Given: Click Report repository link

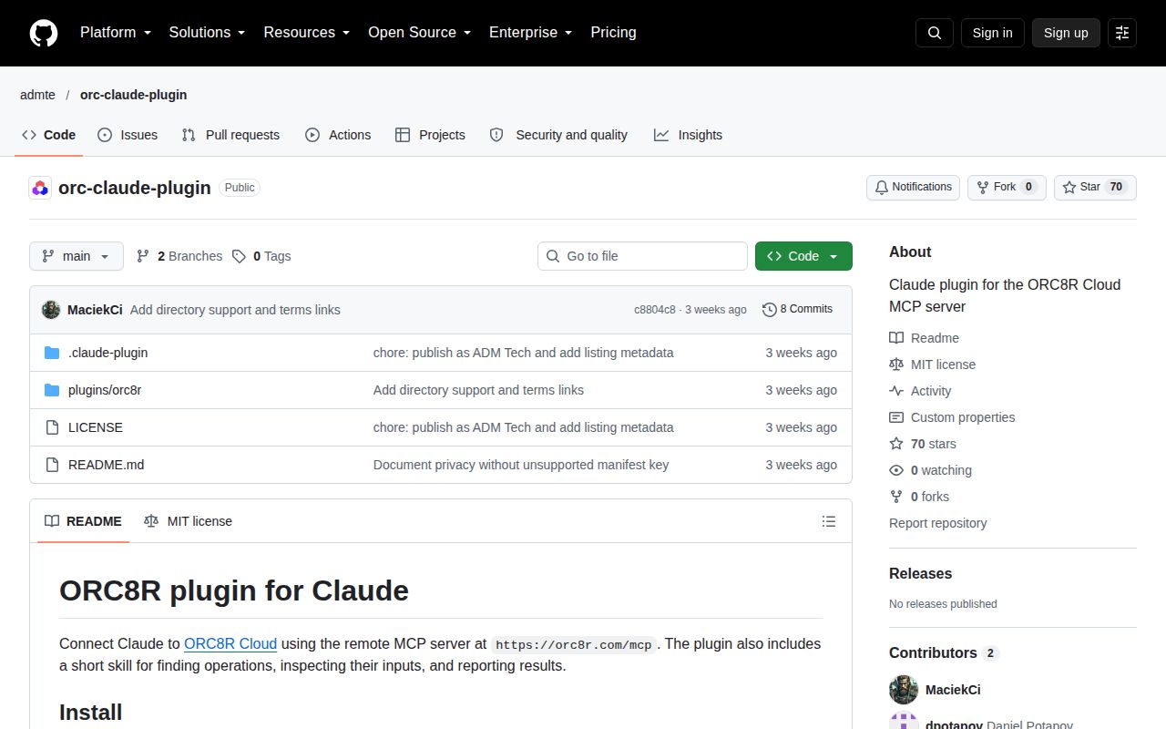Looking at the screenshot, I should pos(937,523).
